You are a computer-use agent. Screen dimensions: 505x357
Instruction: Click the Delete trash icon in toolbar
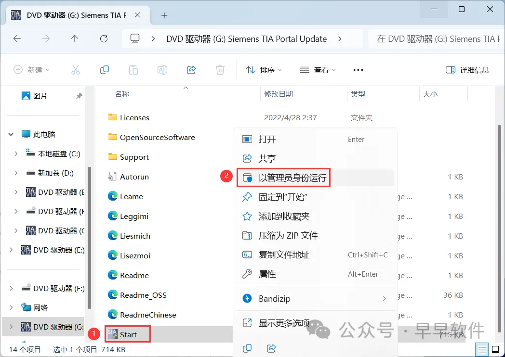click(220, 70)
